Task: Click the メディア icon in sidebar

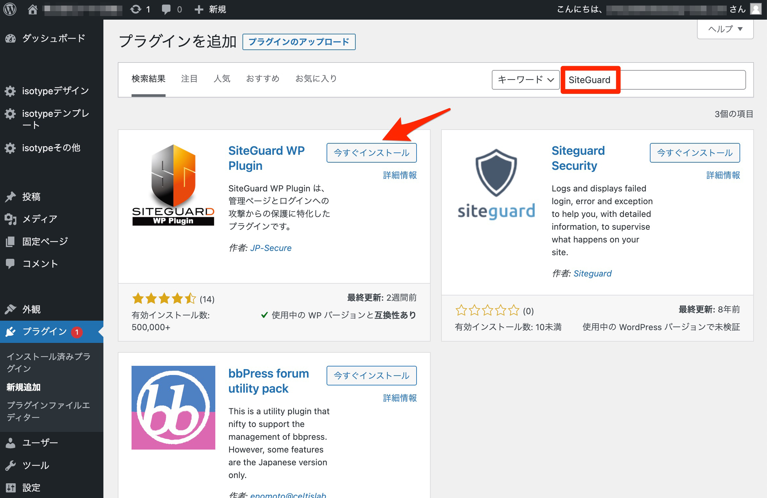Action: (10, 219)
